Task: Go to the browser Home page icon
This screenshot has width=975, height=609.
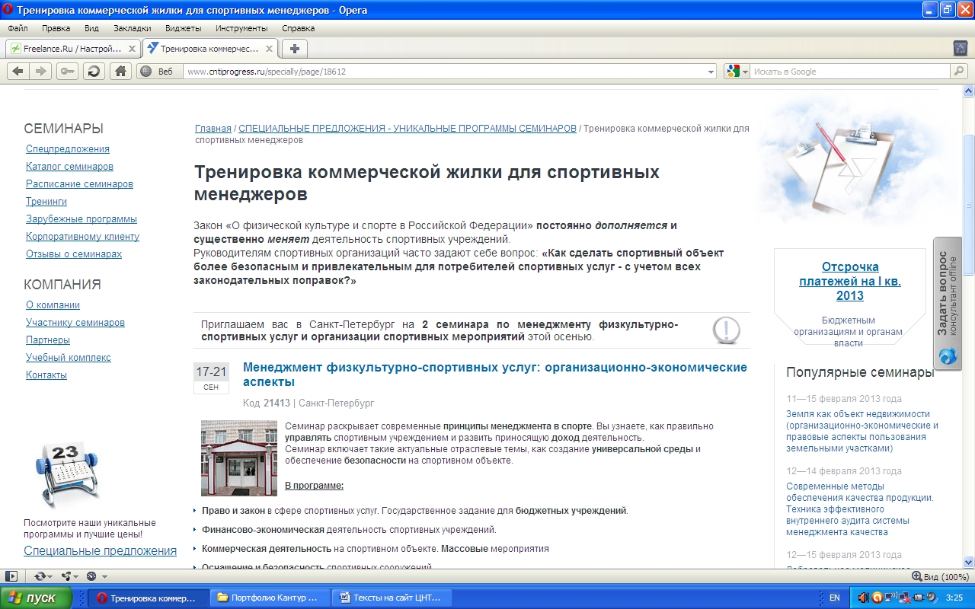Action: [120, 71]
